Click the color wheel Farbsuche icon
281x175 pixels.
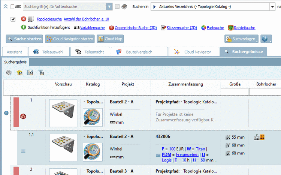[203, 28]
